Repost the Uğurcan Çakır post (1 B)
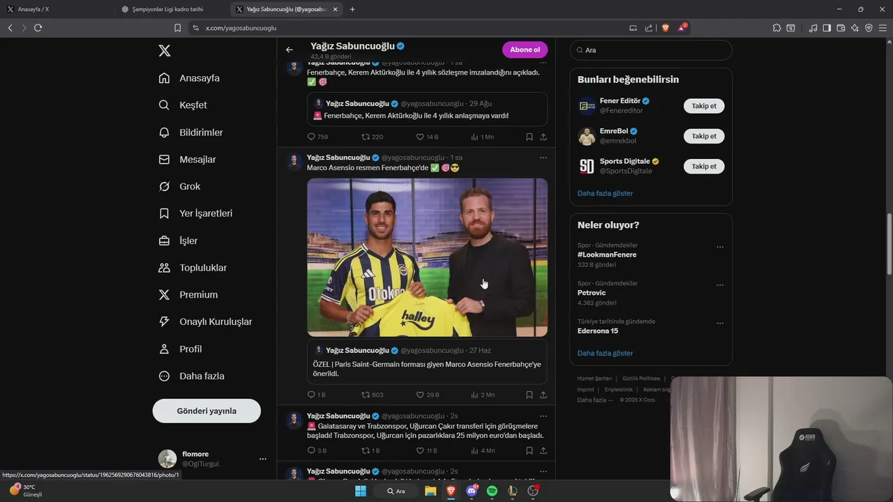Screen dimensions: 893x502 (370, 450)
